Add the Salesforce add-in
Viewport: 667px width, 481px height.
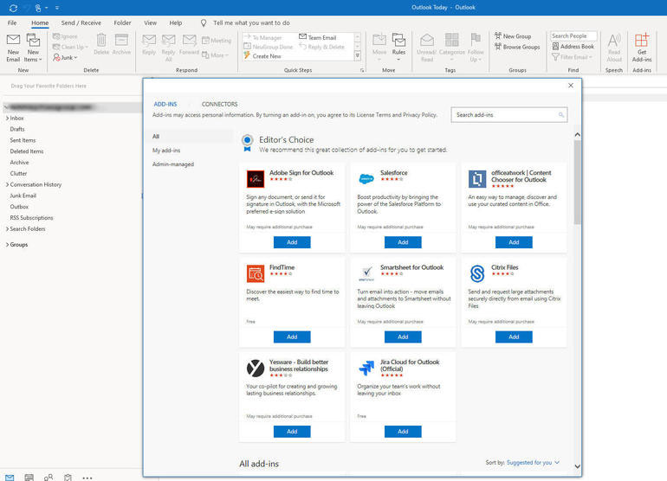coord(403,242)
